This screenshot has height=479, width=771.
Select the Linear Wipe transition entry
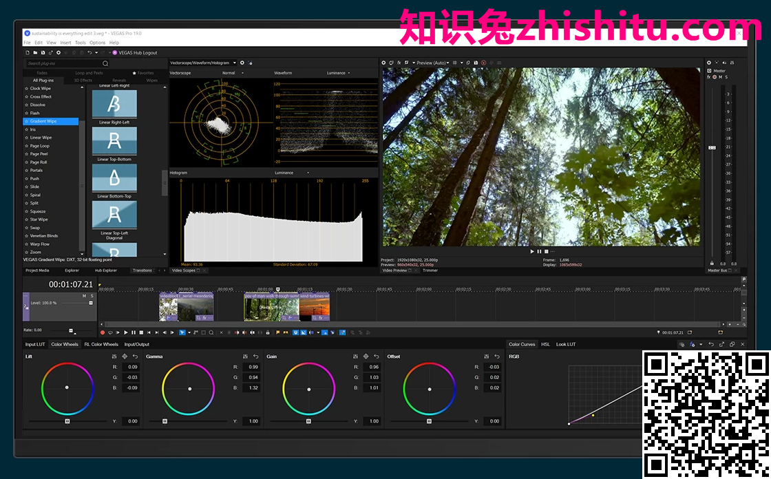41,138
